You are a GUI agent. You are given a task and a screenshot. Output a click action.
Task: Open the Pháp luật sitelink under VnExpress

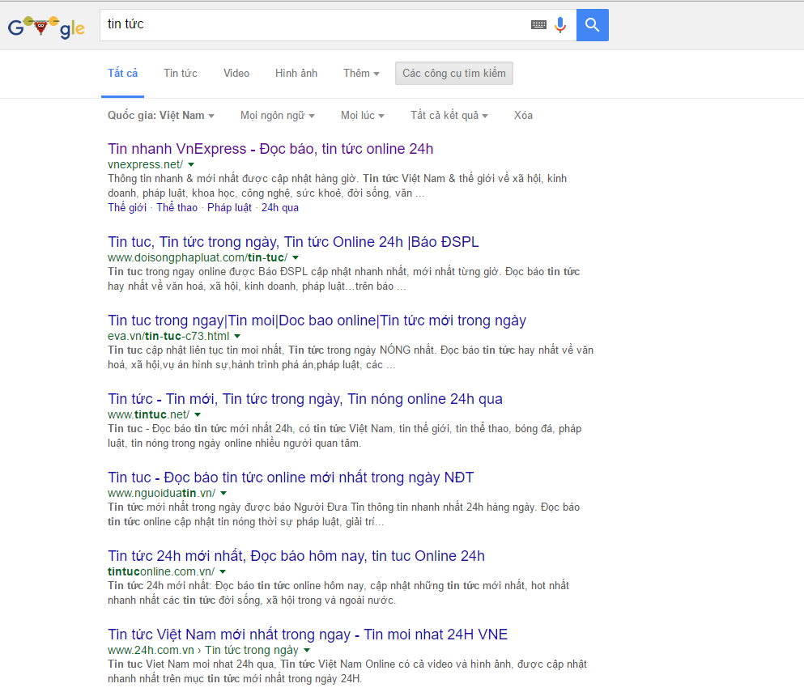coord(229,207)
